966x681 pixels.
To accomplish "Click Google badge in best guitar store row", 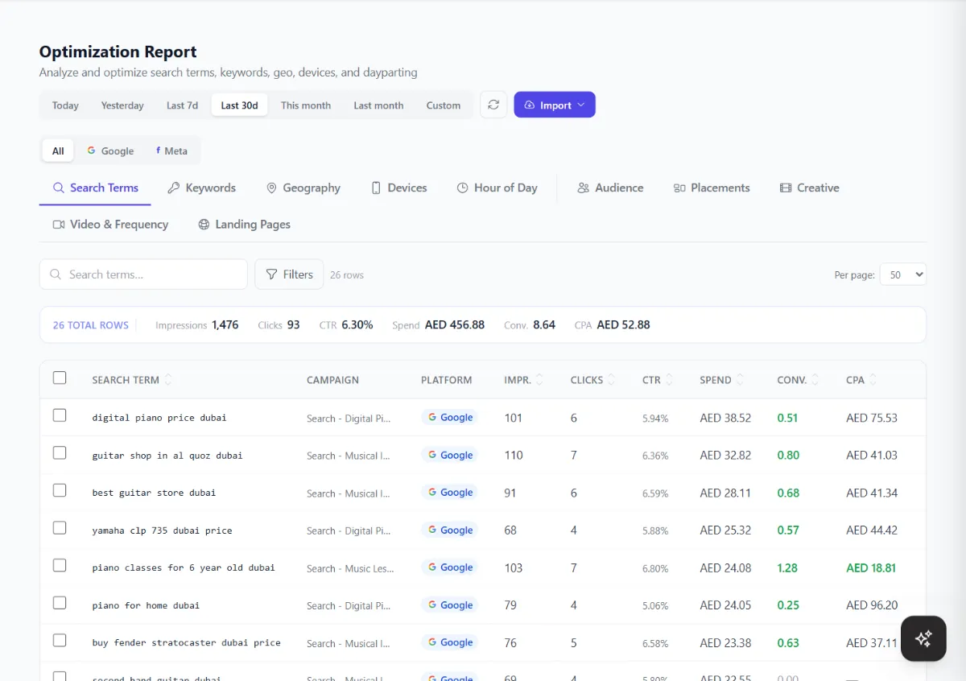I will [x=450, y=493].
